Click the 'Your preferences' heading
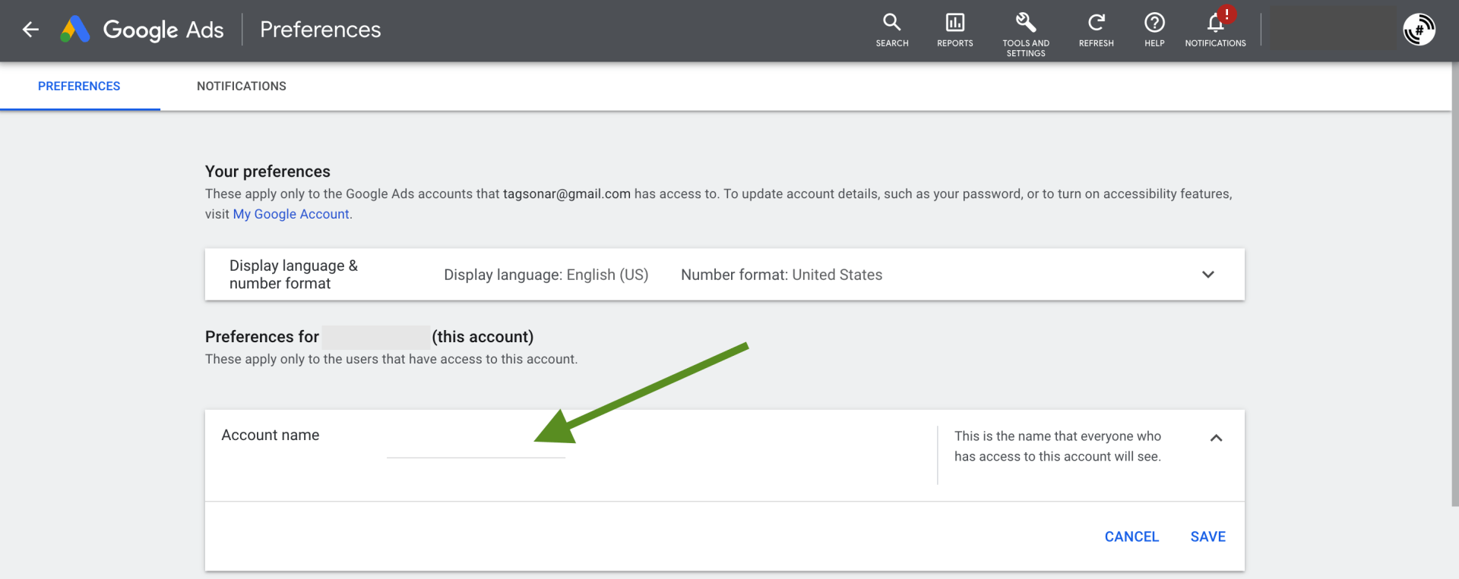Viewport: 1459px width, 579px height. tap(267, 171)
